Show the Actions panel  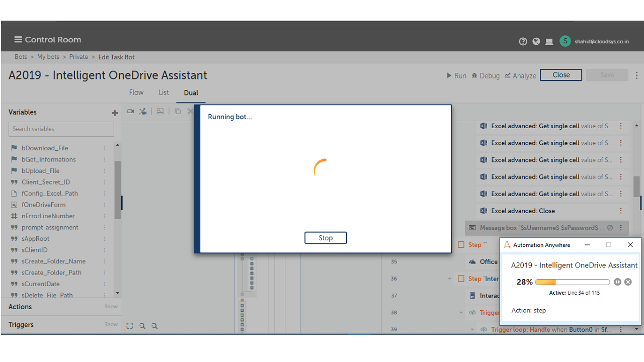pos(111,307)
